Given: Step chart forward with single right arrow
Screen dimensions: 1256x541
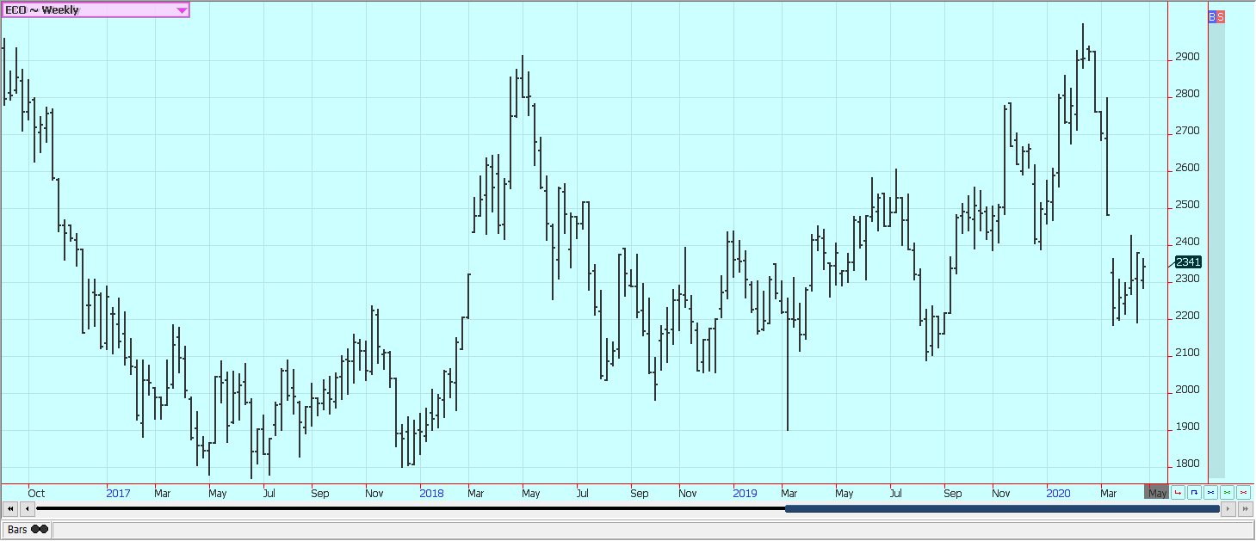Looking at the screenshot, I should click(x=1228, y=509).
